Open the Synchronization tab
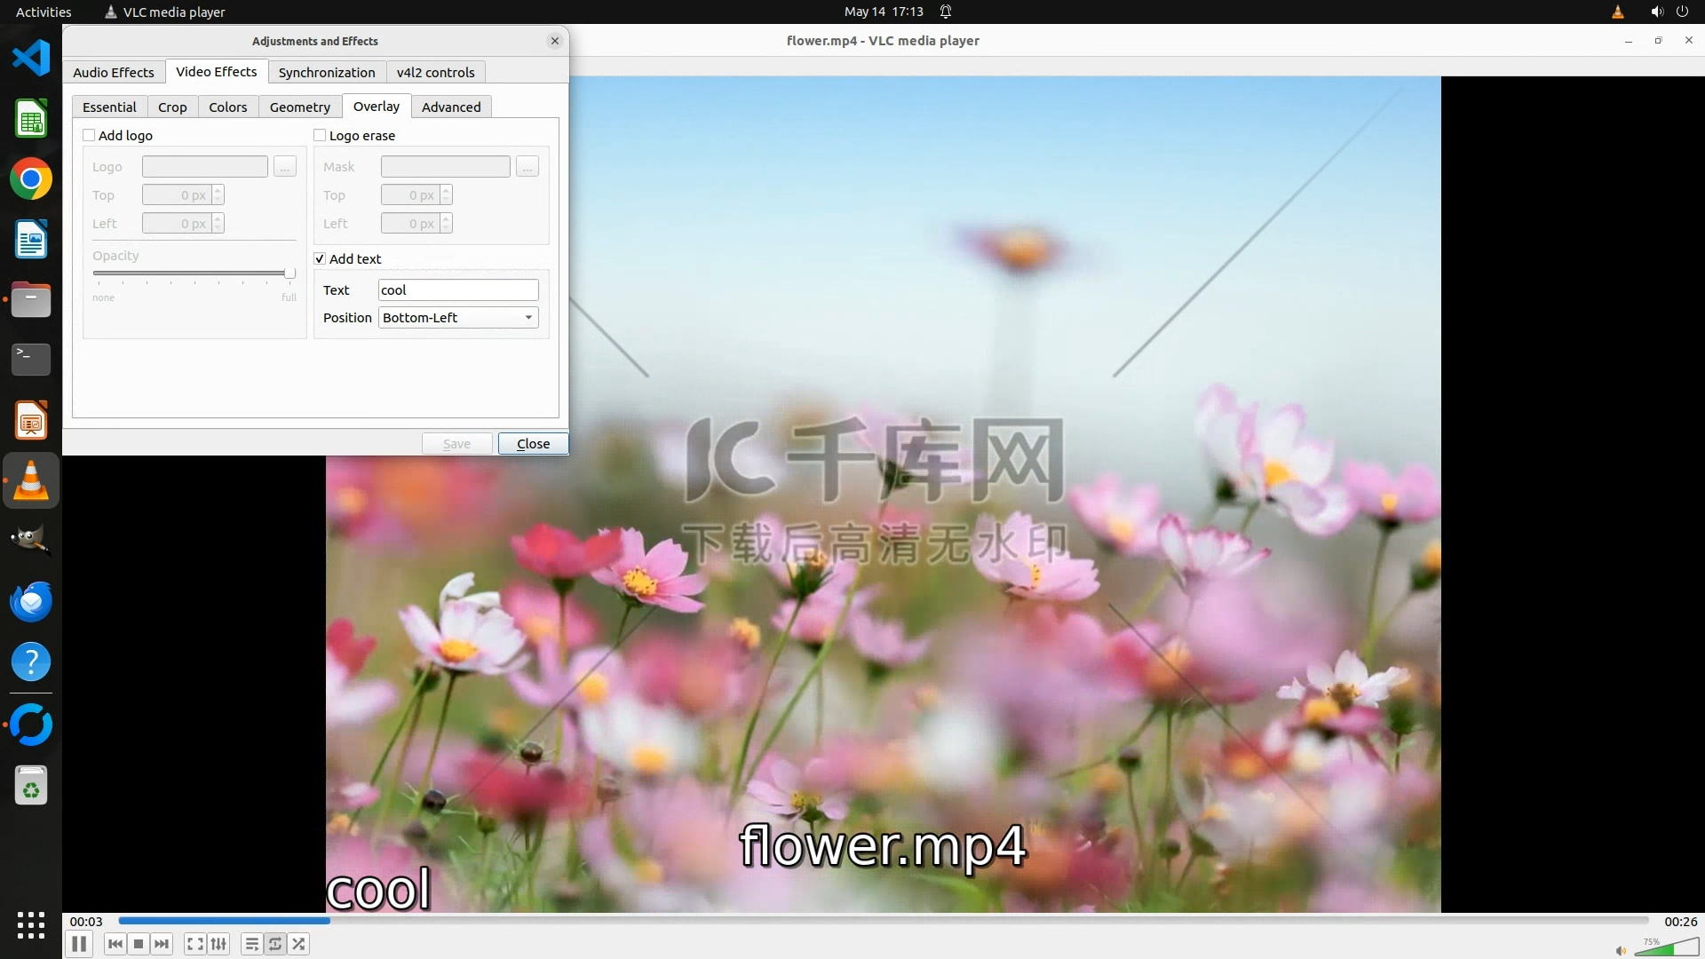This screenshot has width=1705, height=959. (x=327, y=72)
